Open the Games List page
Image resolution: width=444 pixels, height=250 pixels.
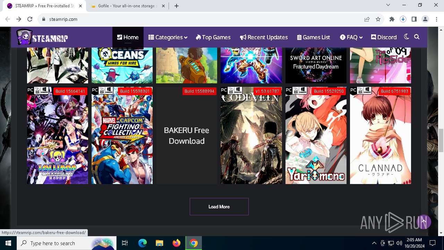click(x=314, y=37)
